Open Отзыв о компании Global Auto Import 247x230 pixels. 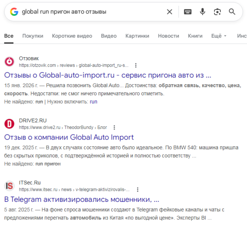[69, 137]
